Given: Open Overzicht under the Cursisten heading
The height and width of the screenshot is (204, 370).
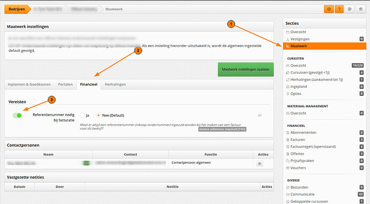Looking at the screenshot, I should [x=298, y=65].
